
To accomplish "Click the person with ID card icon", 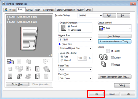I will (19, 76).
